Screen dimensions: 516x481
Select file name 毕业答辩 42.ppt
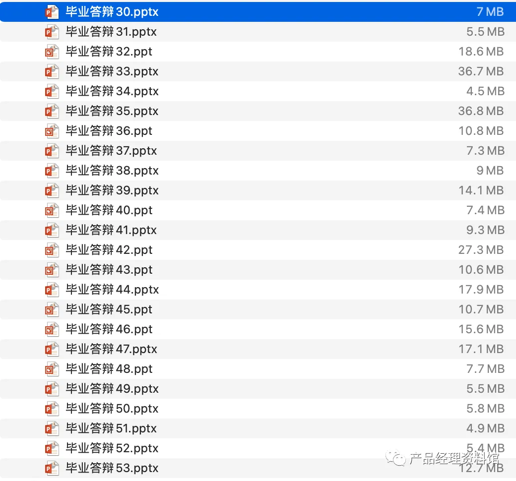tap(109, 250)
